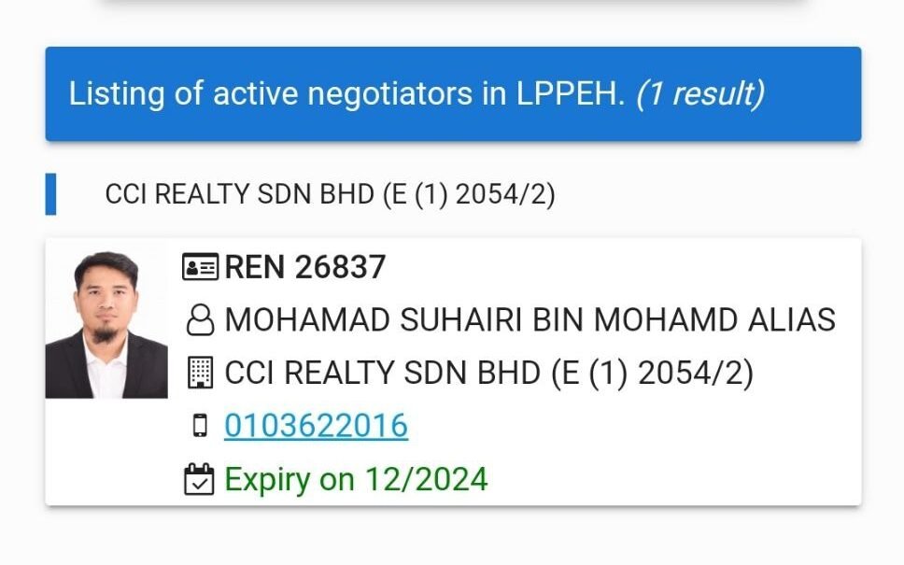Click the empty card space right of the phone number
Image resolution: width=904 pixels, height=565 pixels.
coord(634,426)
